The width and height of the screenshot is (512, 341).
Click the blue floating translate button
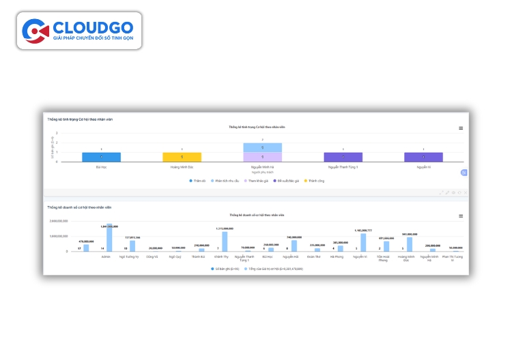point(464,173)
